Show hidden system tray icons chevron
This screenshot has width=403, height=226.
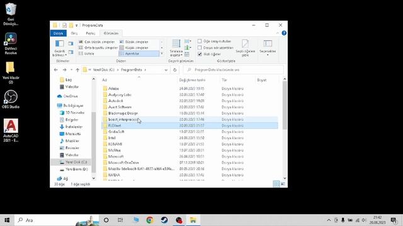tap(329, 220)
